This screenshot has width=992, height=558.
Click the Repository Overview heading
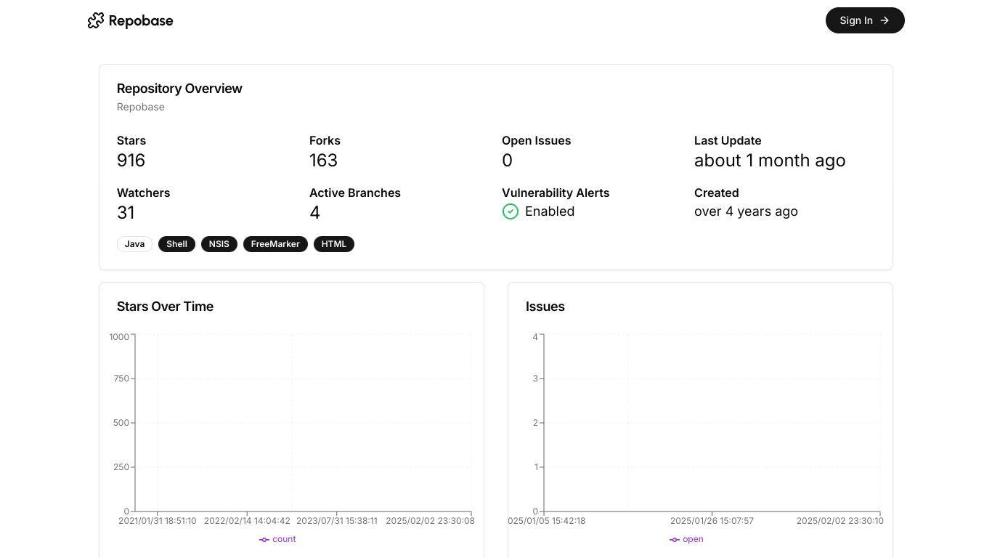(x=179, y=89)
